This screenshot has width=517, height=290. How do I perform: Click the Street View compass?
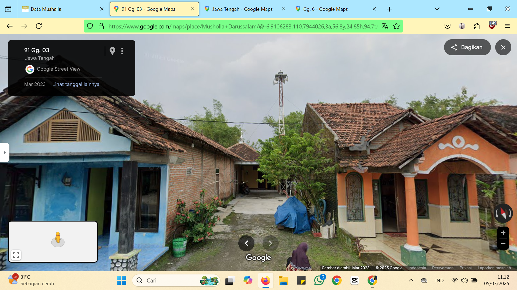(x=503, y=213)
